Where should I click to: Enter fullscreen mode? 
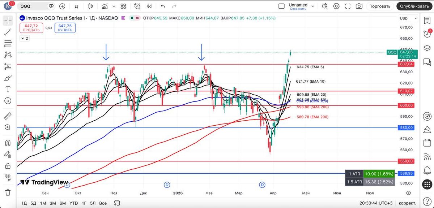pyautogui.click(x=348, y=6)
